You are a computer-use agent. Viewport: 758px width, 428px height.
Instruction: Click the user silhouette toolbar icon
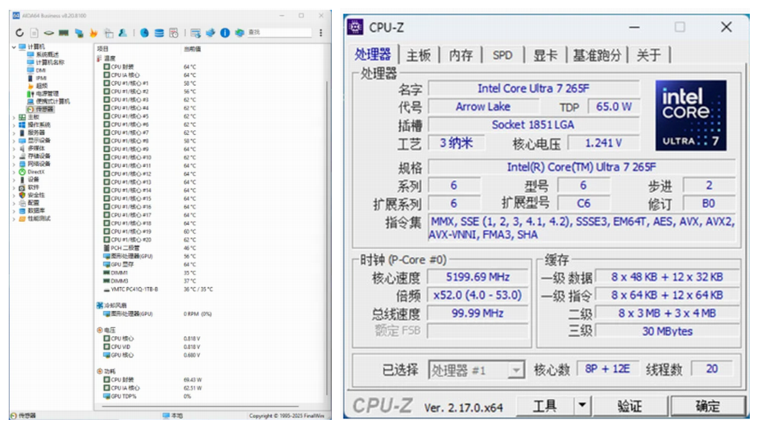tap(123, 33)
